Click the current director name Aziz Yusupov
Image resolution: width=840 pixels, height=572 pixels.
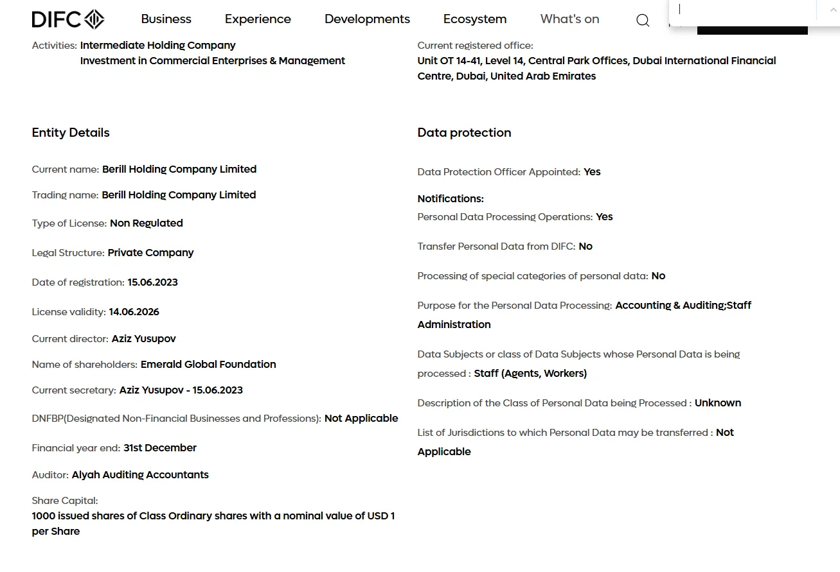tap(143, 339)
